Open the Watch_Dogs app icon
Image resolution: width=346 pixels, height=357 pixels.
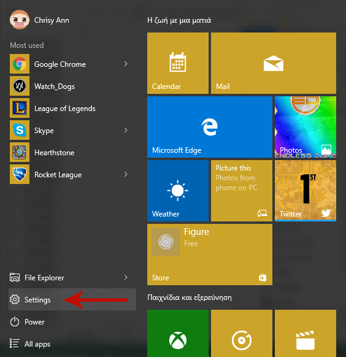pyautogui.click(x=20, y=86)
